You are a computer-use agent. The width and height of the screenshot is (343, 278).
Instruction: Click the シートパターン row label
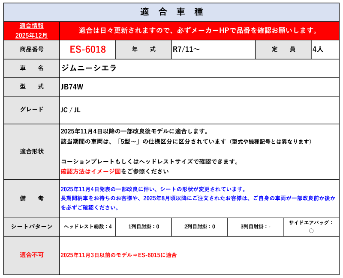coord(31,227)
